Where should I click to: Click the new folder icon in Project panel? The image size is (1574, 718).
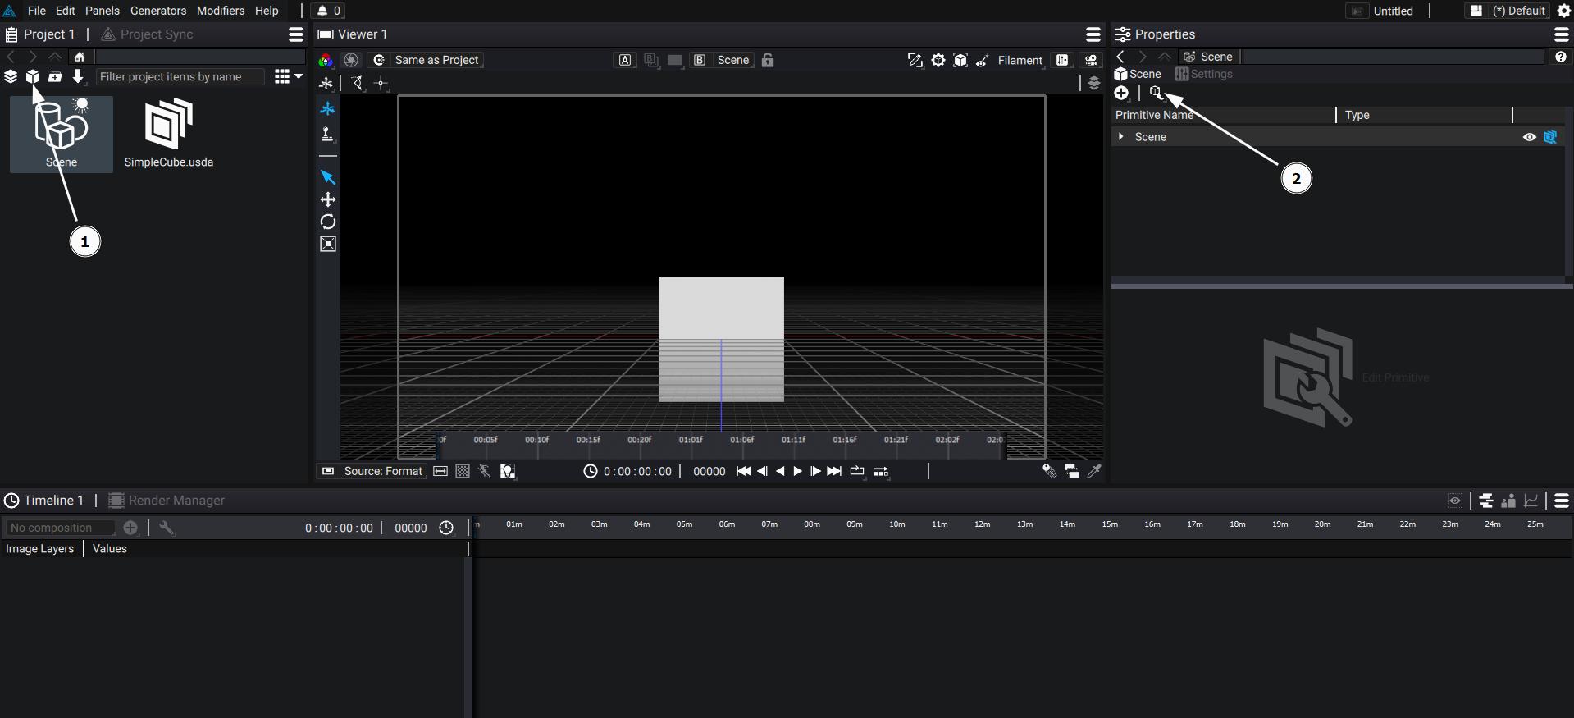point(55,76)
